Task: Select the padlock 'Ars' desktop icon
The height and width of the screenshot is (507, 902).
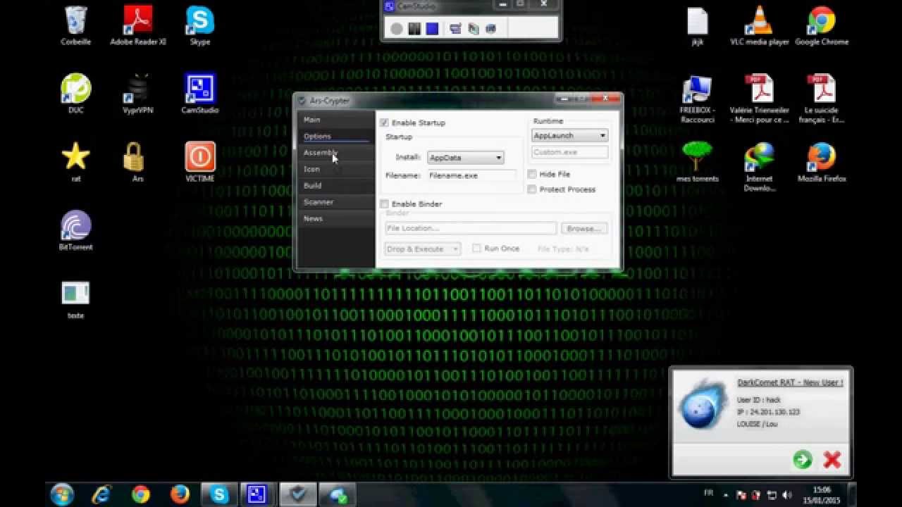Action: coord(138,163)
